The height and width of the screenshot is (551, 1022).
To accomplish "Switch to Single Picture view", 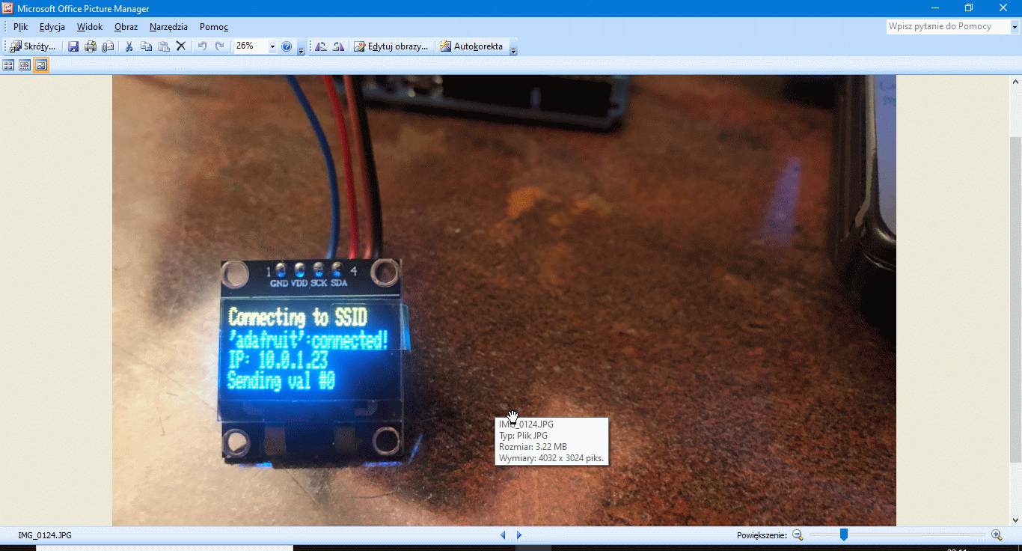I will [x=41, y=65].
